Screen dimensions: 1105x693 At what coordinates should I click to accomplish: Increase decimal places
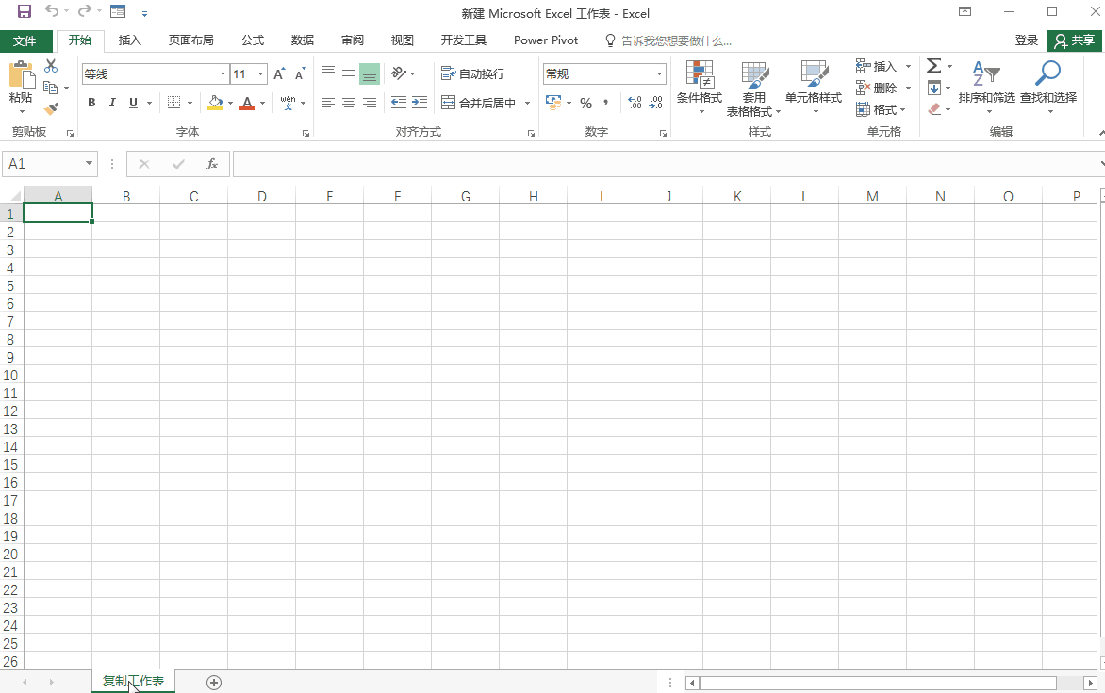tap(635, 103)
